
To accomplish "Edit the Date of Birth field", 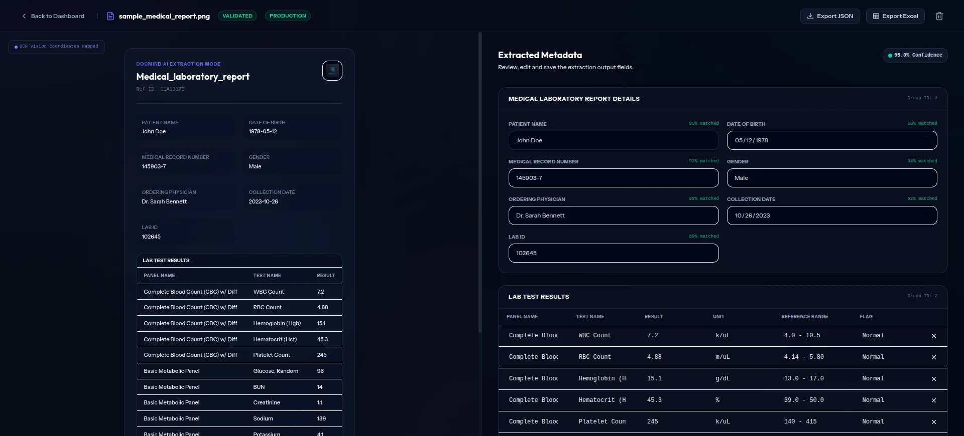I will [832, 140].
